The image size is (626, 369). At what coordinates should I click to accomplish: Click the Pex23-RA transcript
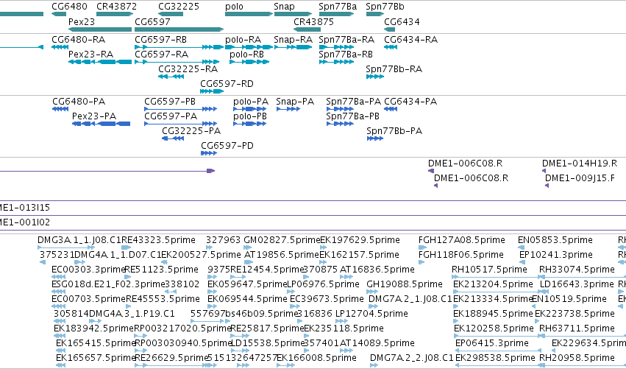(100, 62)
